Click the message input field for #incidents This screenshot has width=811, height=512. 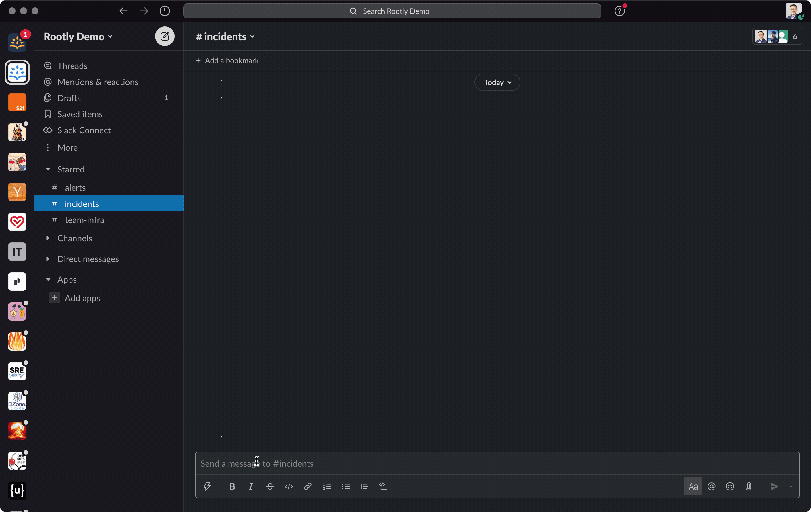tap(404, 463)
